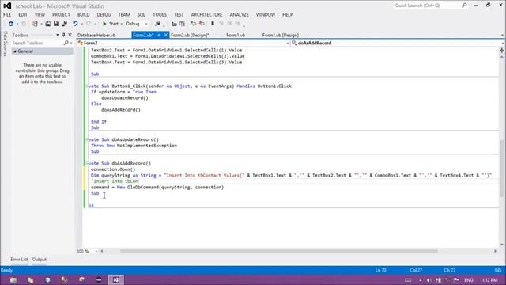Click the Undo toolbar icon
The width and height of the screenshot is (506, 285).
point(75,24)
